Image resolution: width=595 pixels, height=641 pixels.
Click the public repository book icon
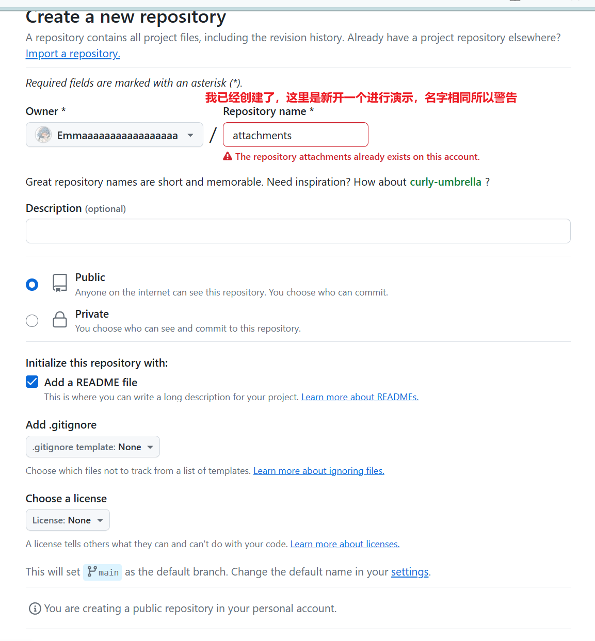60,283
